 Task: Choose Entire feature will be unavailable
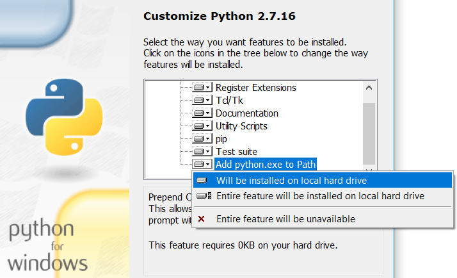coord(323,219)
